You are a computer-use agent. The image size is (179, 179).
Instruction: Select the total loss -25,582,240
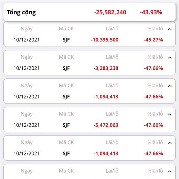tap(110, 12)
